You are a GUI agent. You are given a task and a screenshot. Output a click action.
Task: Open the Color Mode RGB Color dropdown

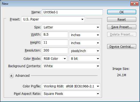55,59
